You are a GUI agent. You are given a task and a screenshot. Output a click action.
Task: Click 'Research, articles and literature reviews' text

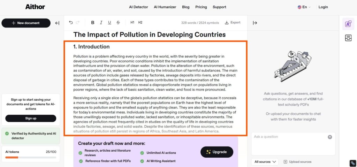coord(108,153)
